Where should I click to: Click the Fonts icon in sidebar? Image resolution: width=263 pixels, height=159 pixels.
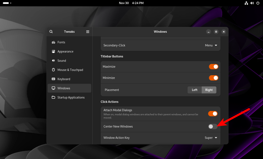click(x=53, y=42)
